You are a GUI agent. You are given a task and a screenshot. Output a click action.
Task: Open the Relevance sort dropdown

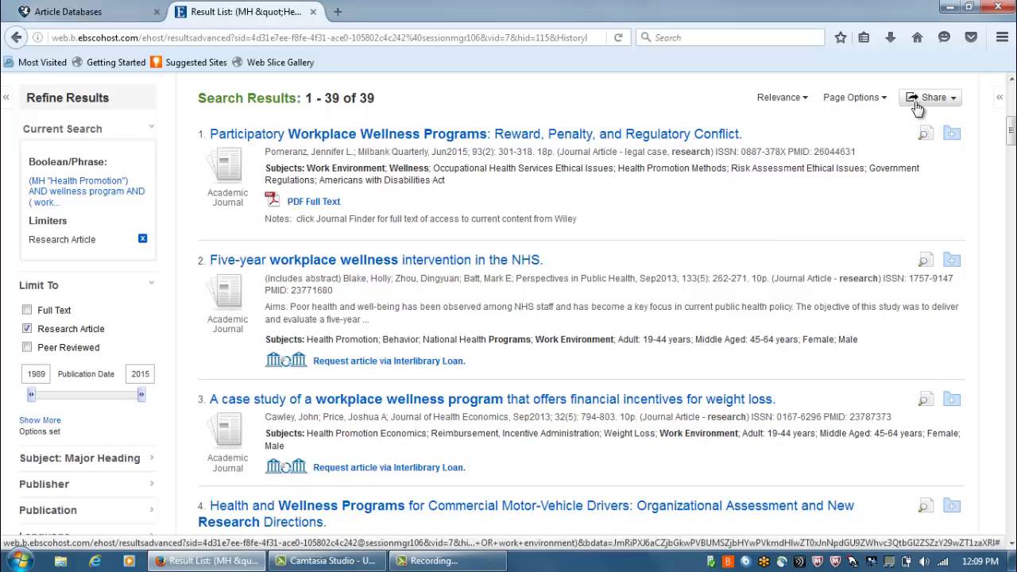click(782, 97)
